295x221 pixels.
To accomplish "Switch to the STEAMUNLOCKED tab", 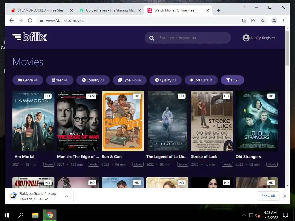I will click(x=41, y=10).
